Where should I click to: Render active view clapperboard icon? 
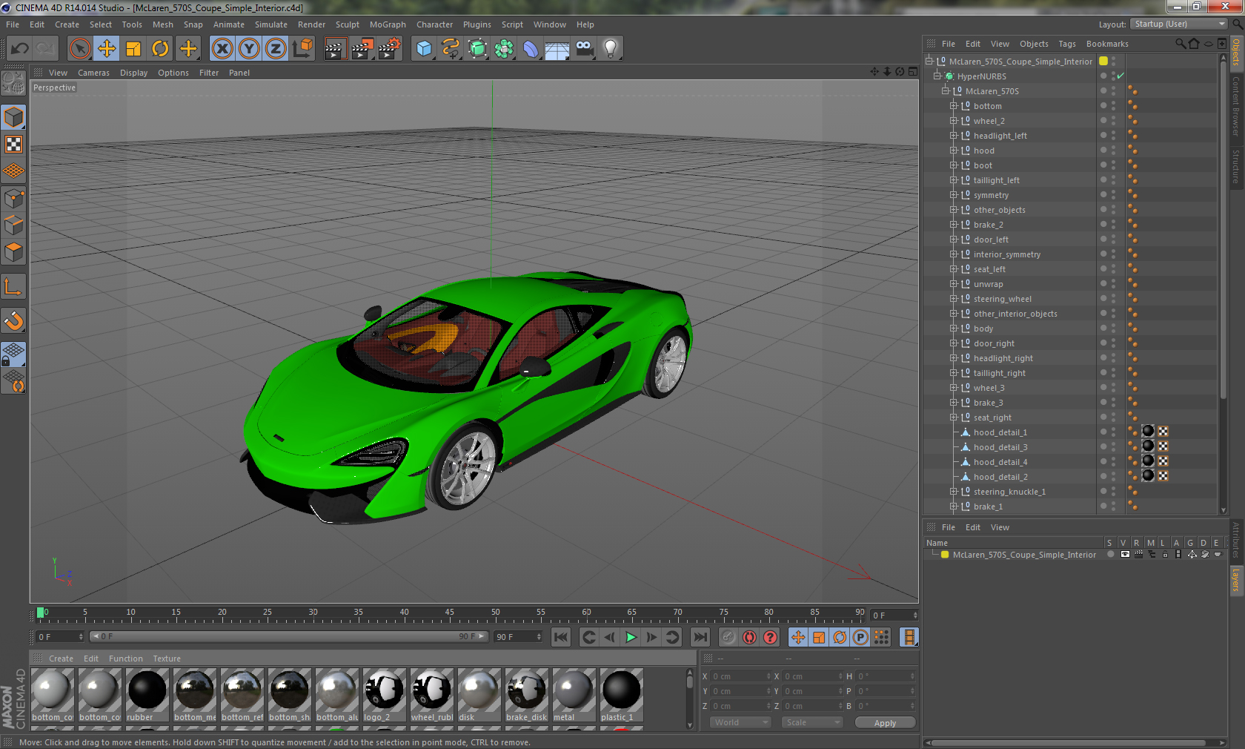coord(335,49)
